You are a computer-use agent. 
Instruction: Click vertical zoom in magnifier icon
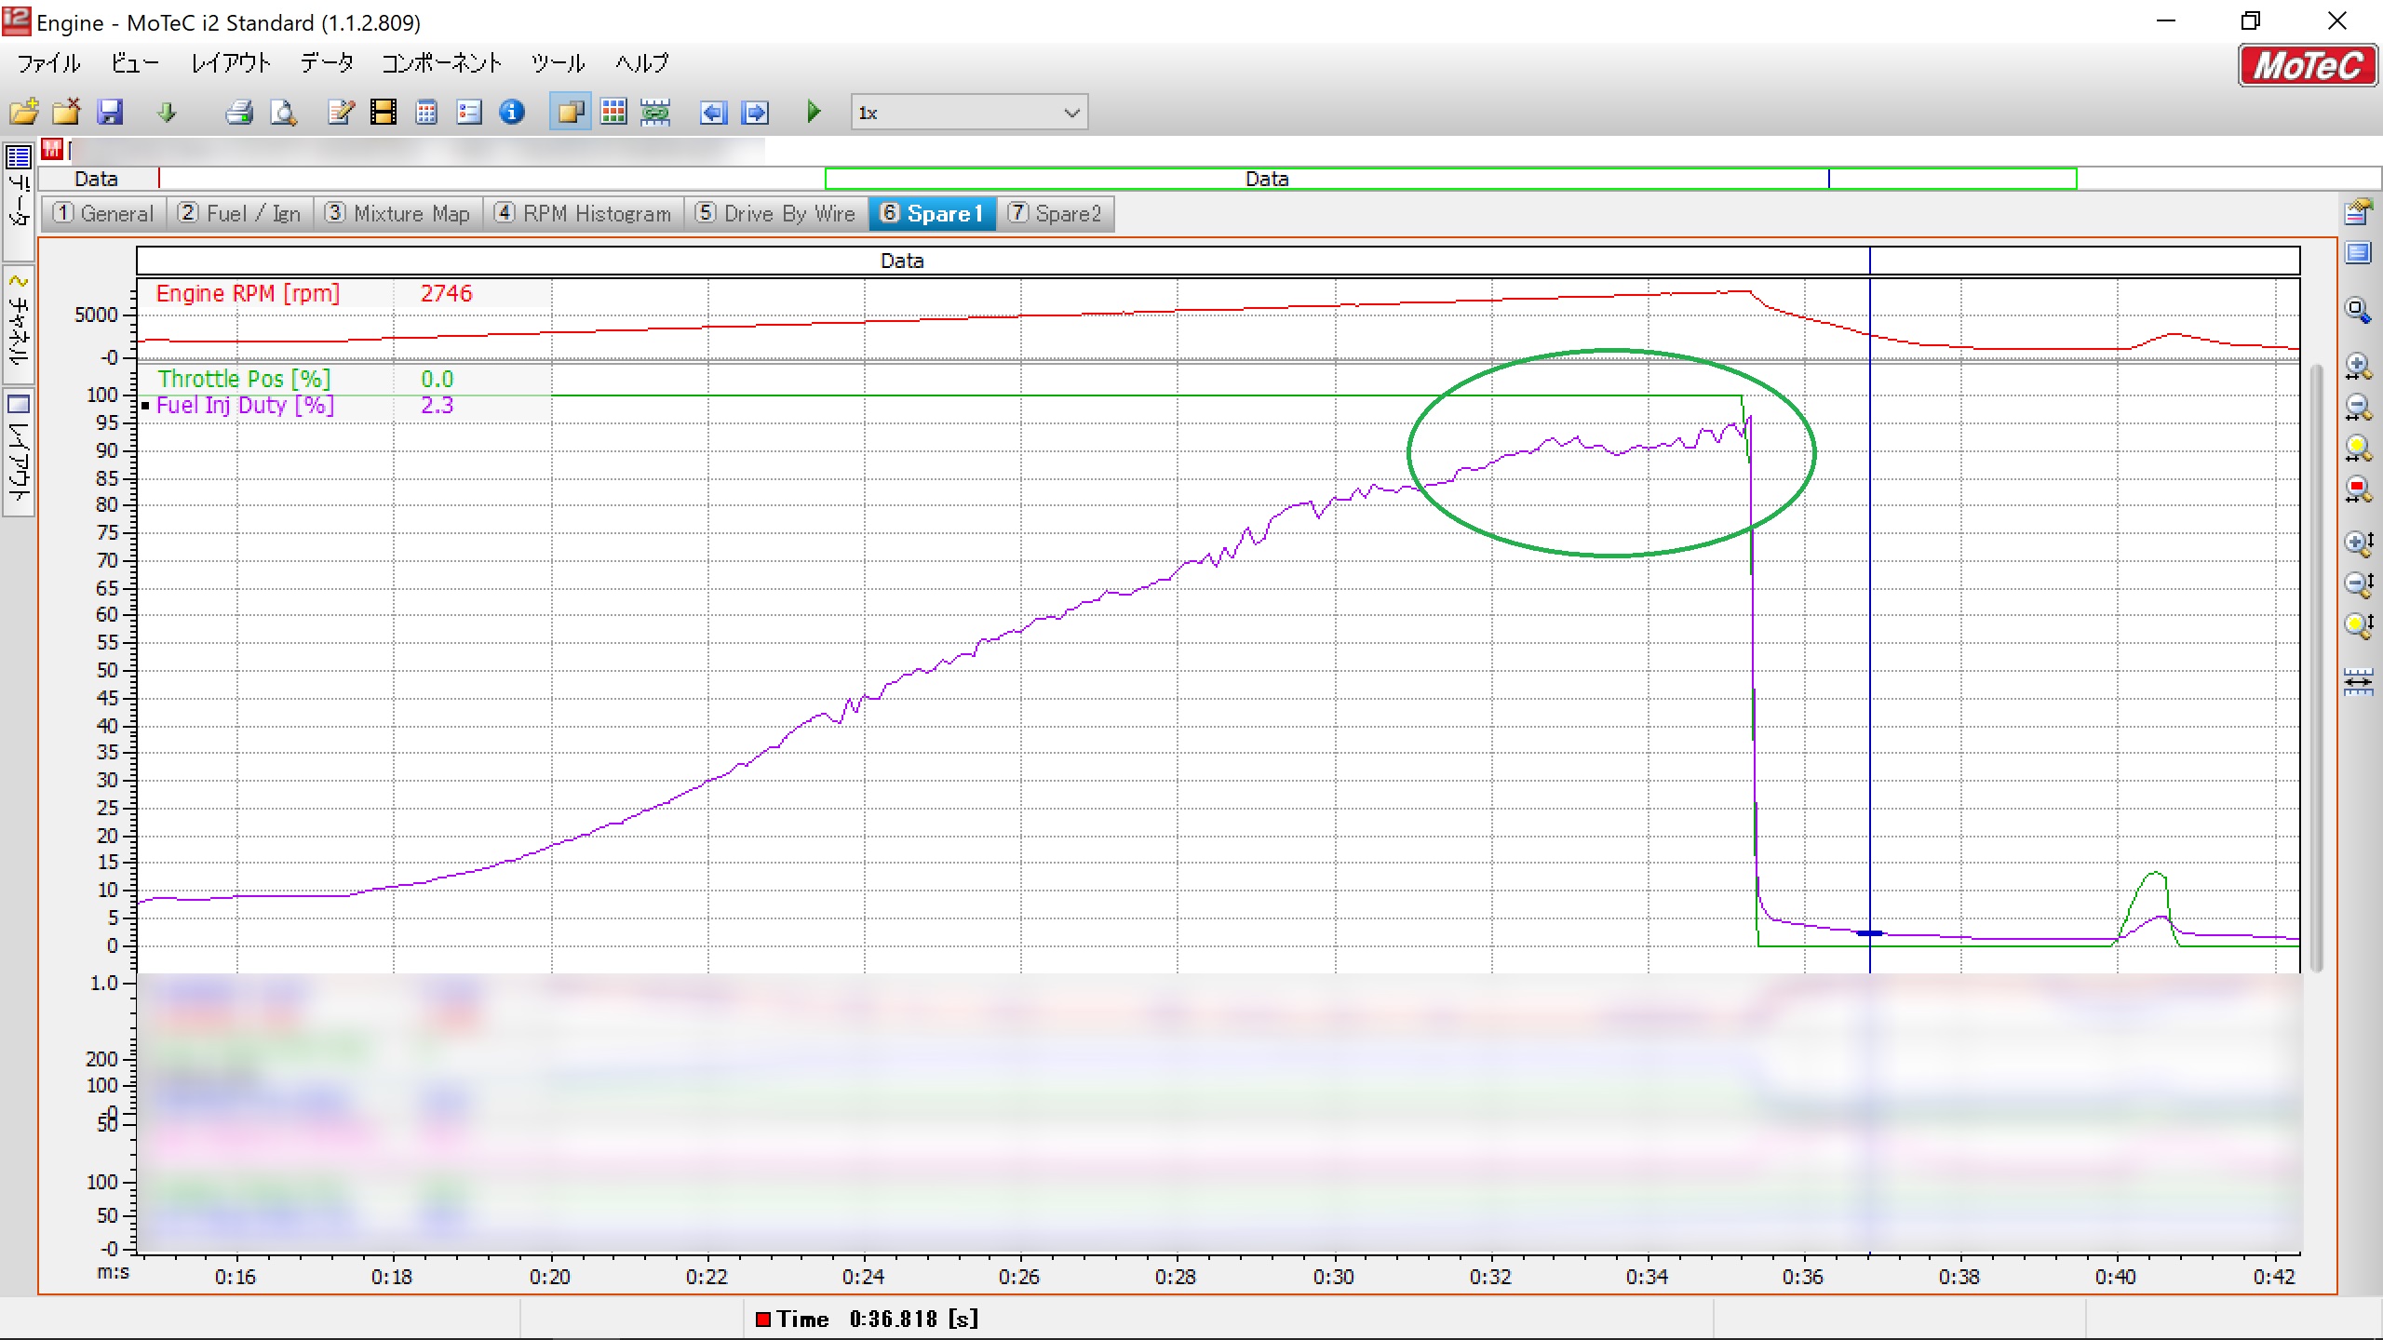pyautogui.click(x=2357, y=543)
